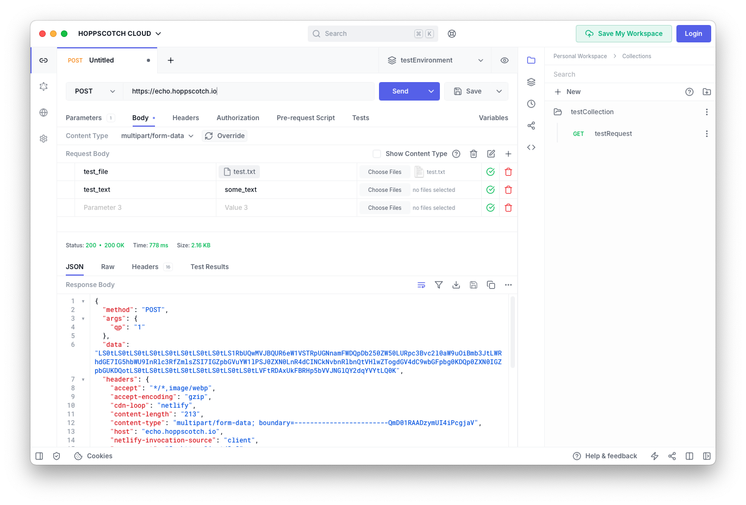The height and width of the screenshot is (505, 746).
Task: Open the History clock icon in right sidebar
Action: [x=531, y=104]
